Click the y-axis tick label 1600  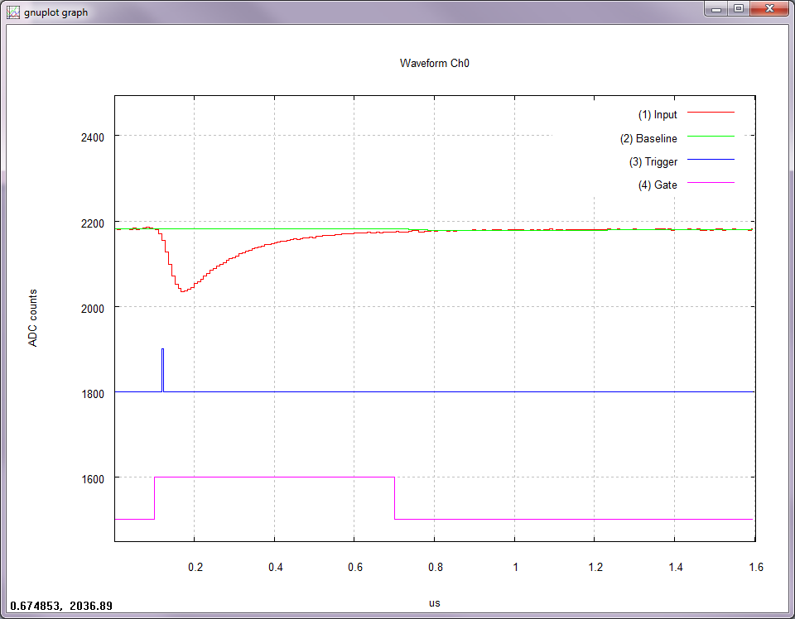click(92, 479)
